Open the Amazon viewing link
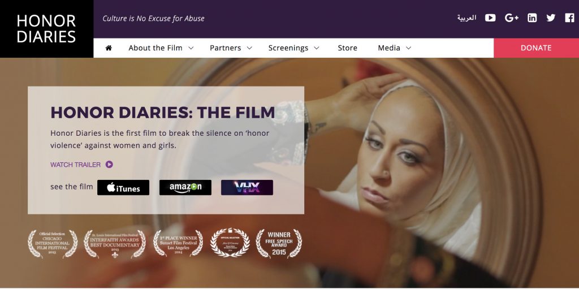Screen dimensions: 579x289 185,187
